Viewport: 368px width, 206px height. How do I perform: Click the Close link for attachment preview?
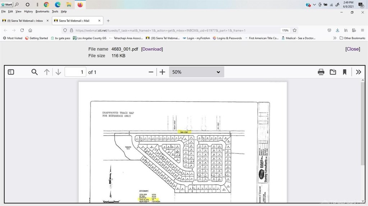tap(353, 49)
